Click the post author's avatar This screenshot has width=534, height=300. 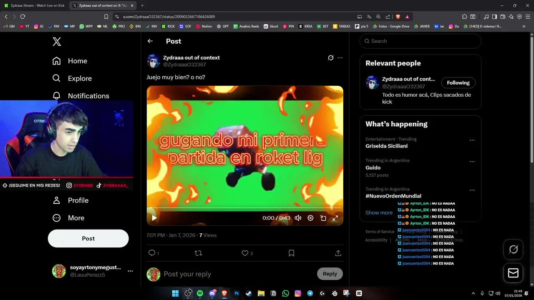pyautogui.click(x=154, y=61)
